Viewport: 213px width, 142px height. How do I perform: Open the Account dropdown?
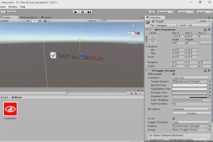click(x=165, y=12)
